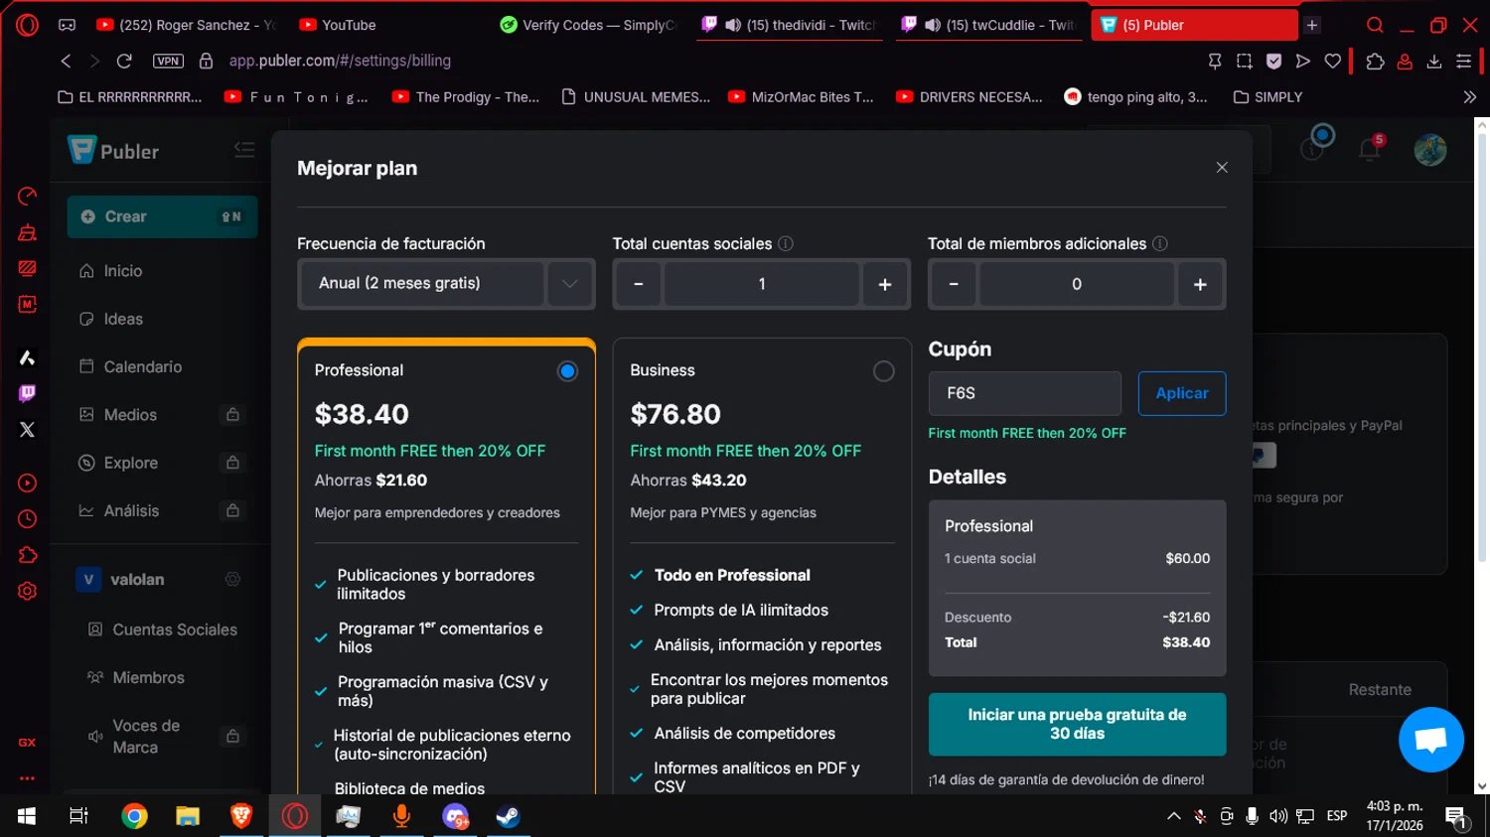Go back to previous page
Screen dimensions: 1490x837
(x=66, y=61)
